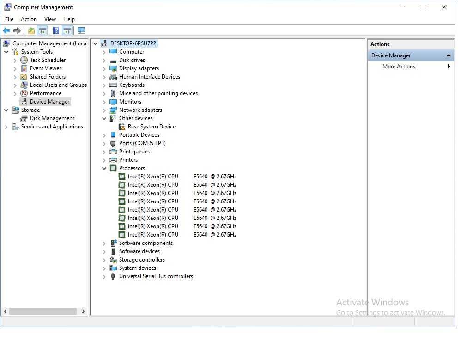Select the Software devices category

coord(139,251)
